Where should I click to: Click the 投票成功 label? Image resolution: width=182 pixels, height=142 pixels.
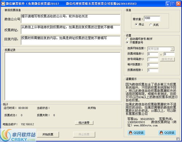pos(11,115)
